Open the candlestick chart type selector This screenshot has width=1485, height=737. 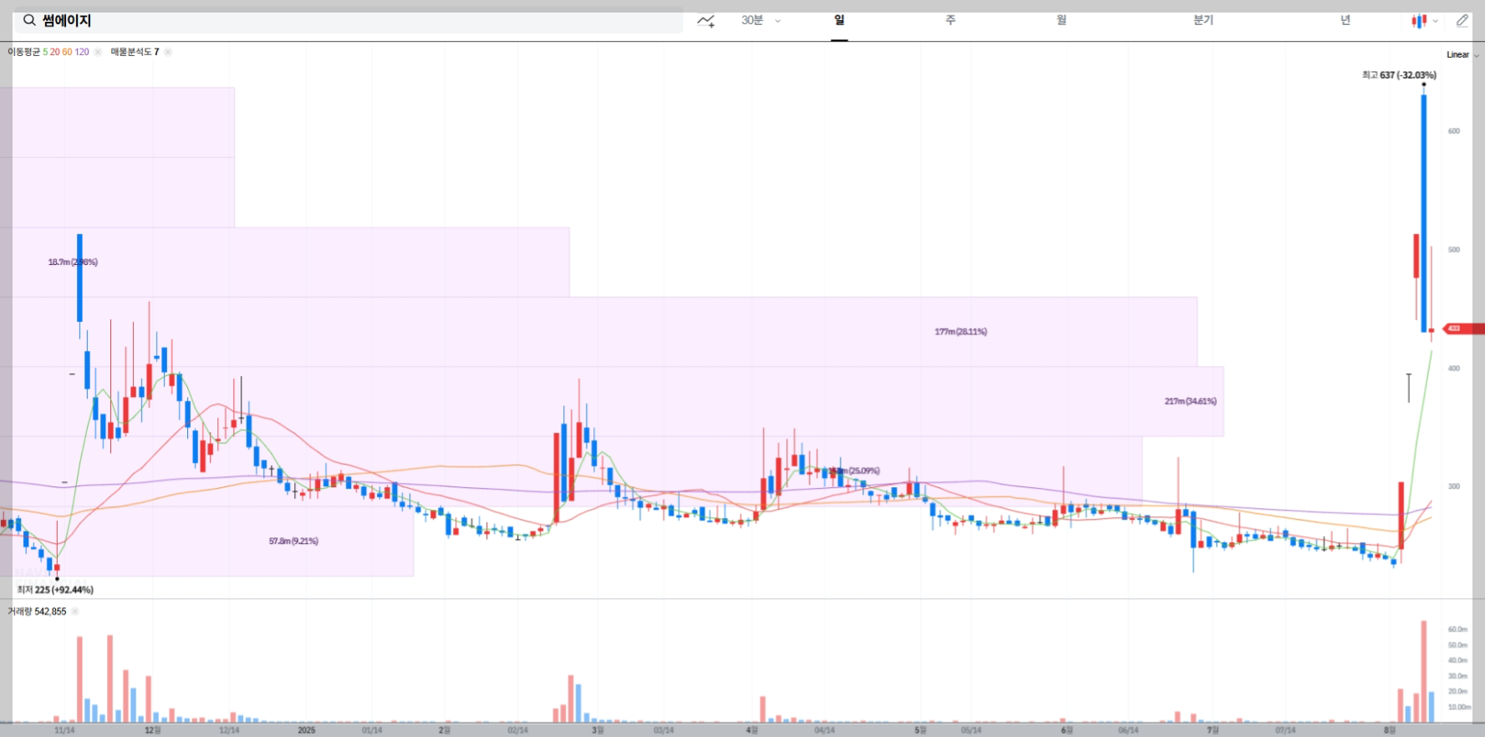click(1424, 21)
